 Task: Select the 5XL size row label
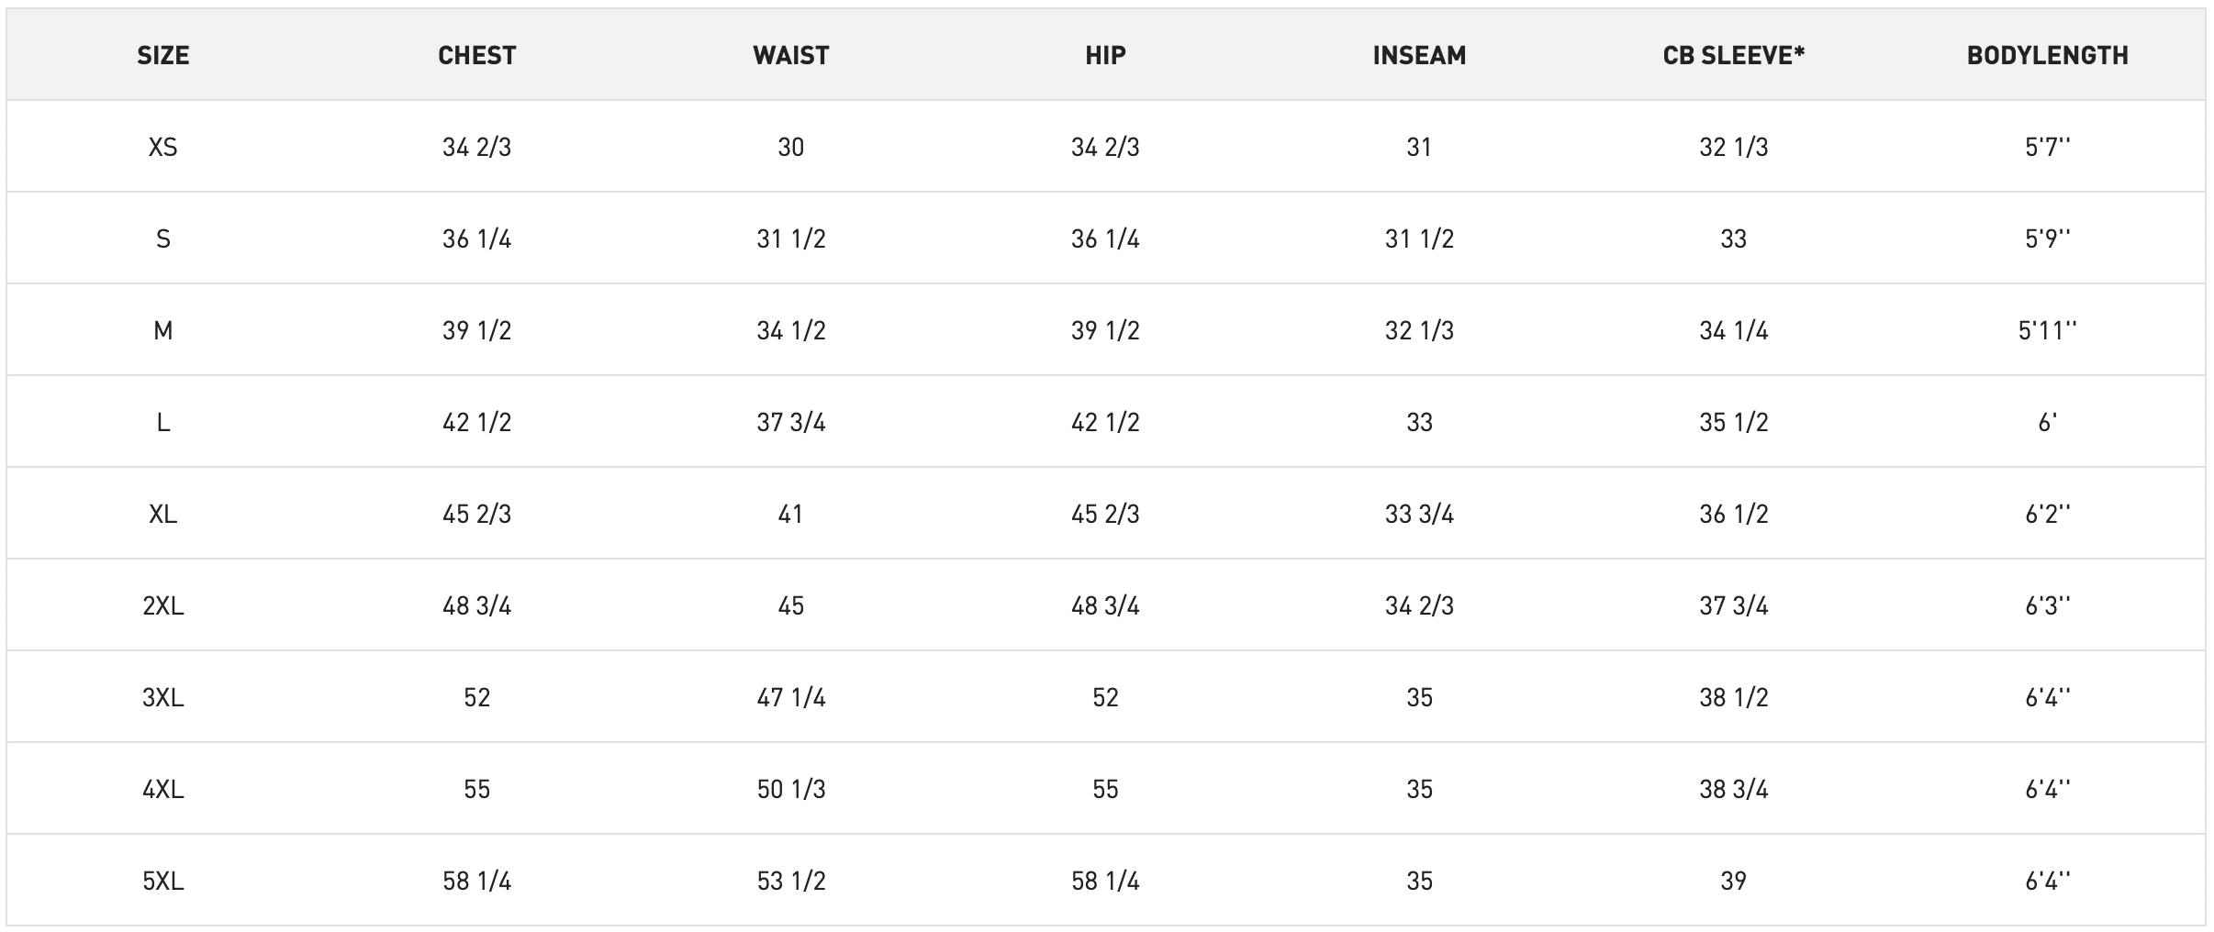(163, 881)
